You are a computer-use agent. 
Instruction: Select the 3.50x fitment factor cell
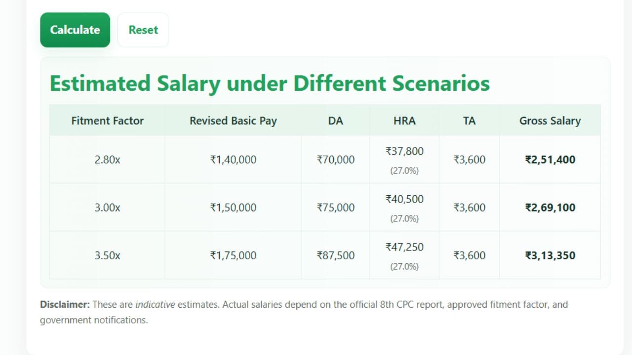(107, 255)
